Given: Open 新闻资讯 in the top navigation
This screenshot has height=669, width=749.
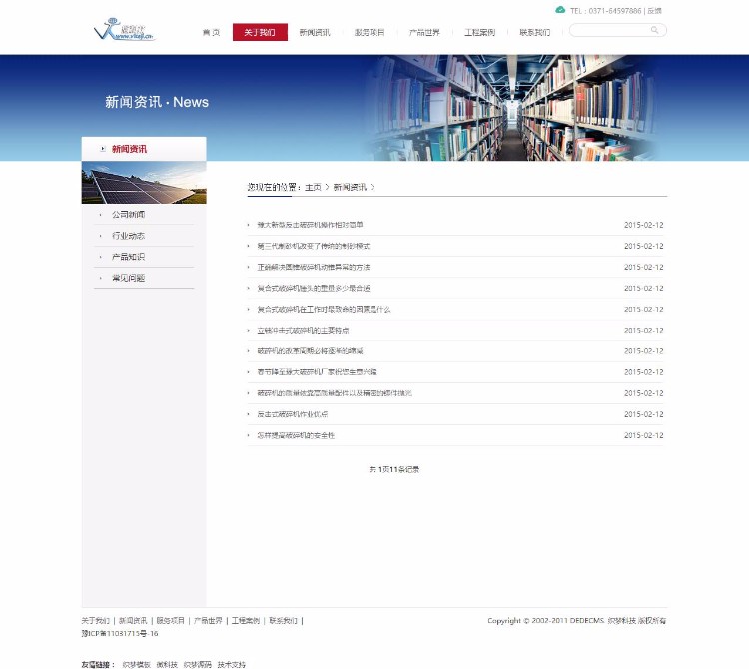Looking at the screenshot, I should [315, 33].
